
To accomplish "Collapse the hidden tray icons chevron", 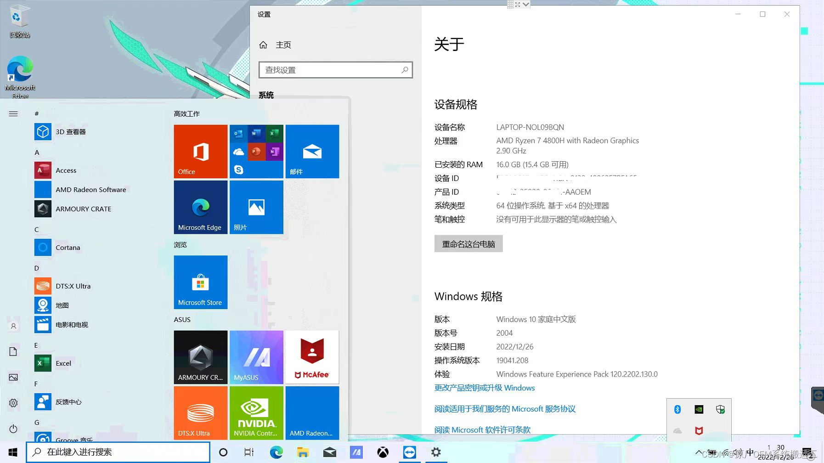I will (699, 453).
